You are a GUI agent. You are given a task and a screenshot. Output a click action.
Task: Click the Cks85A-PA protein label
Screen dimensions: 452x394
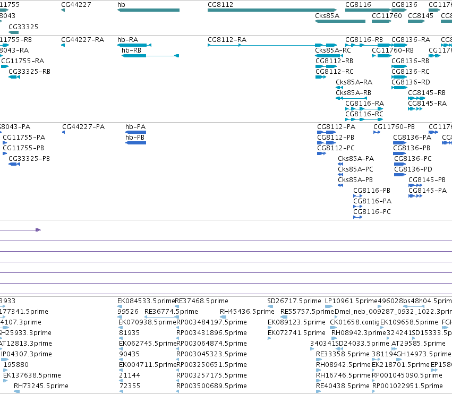356,159
